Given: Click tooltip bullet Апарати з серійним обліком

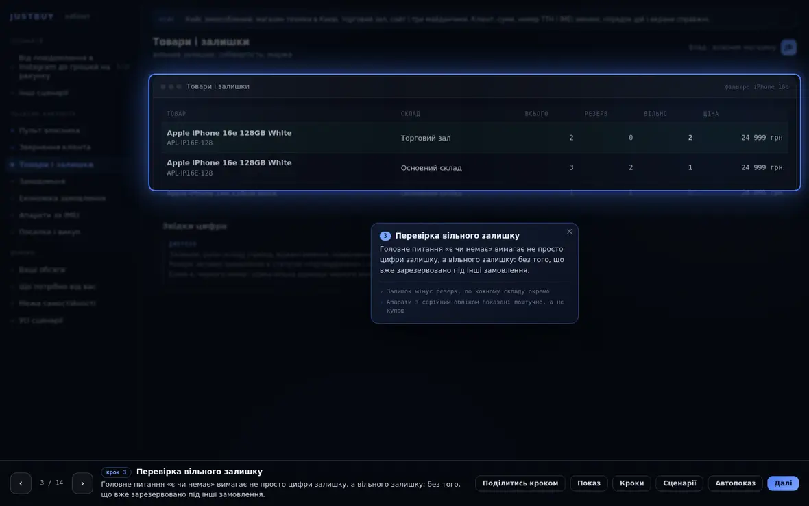Looking at the screenshot, I should (x=474, y=306).
